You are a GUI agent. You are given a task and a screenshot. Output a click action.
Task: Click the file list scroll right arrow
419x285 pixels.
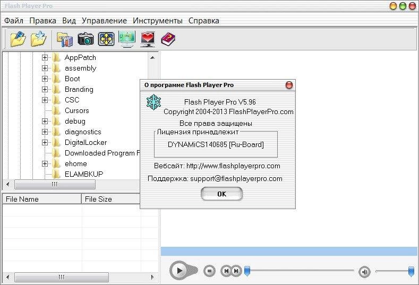point(152,277)
